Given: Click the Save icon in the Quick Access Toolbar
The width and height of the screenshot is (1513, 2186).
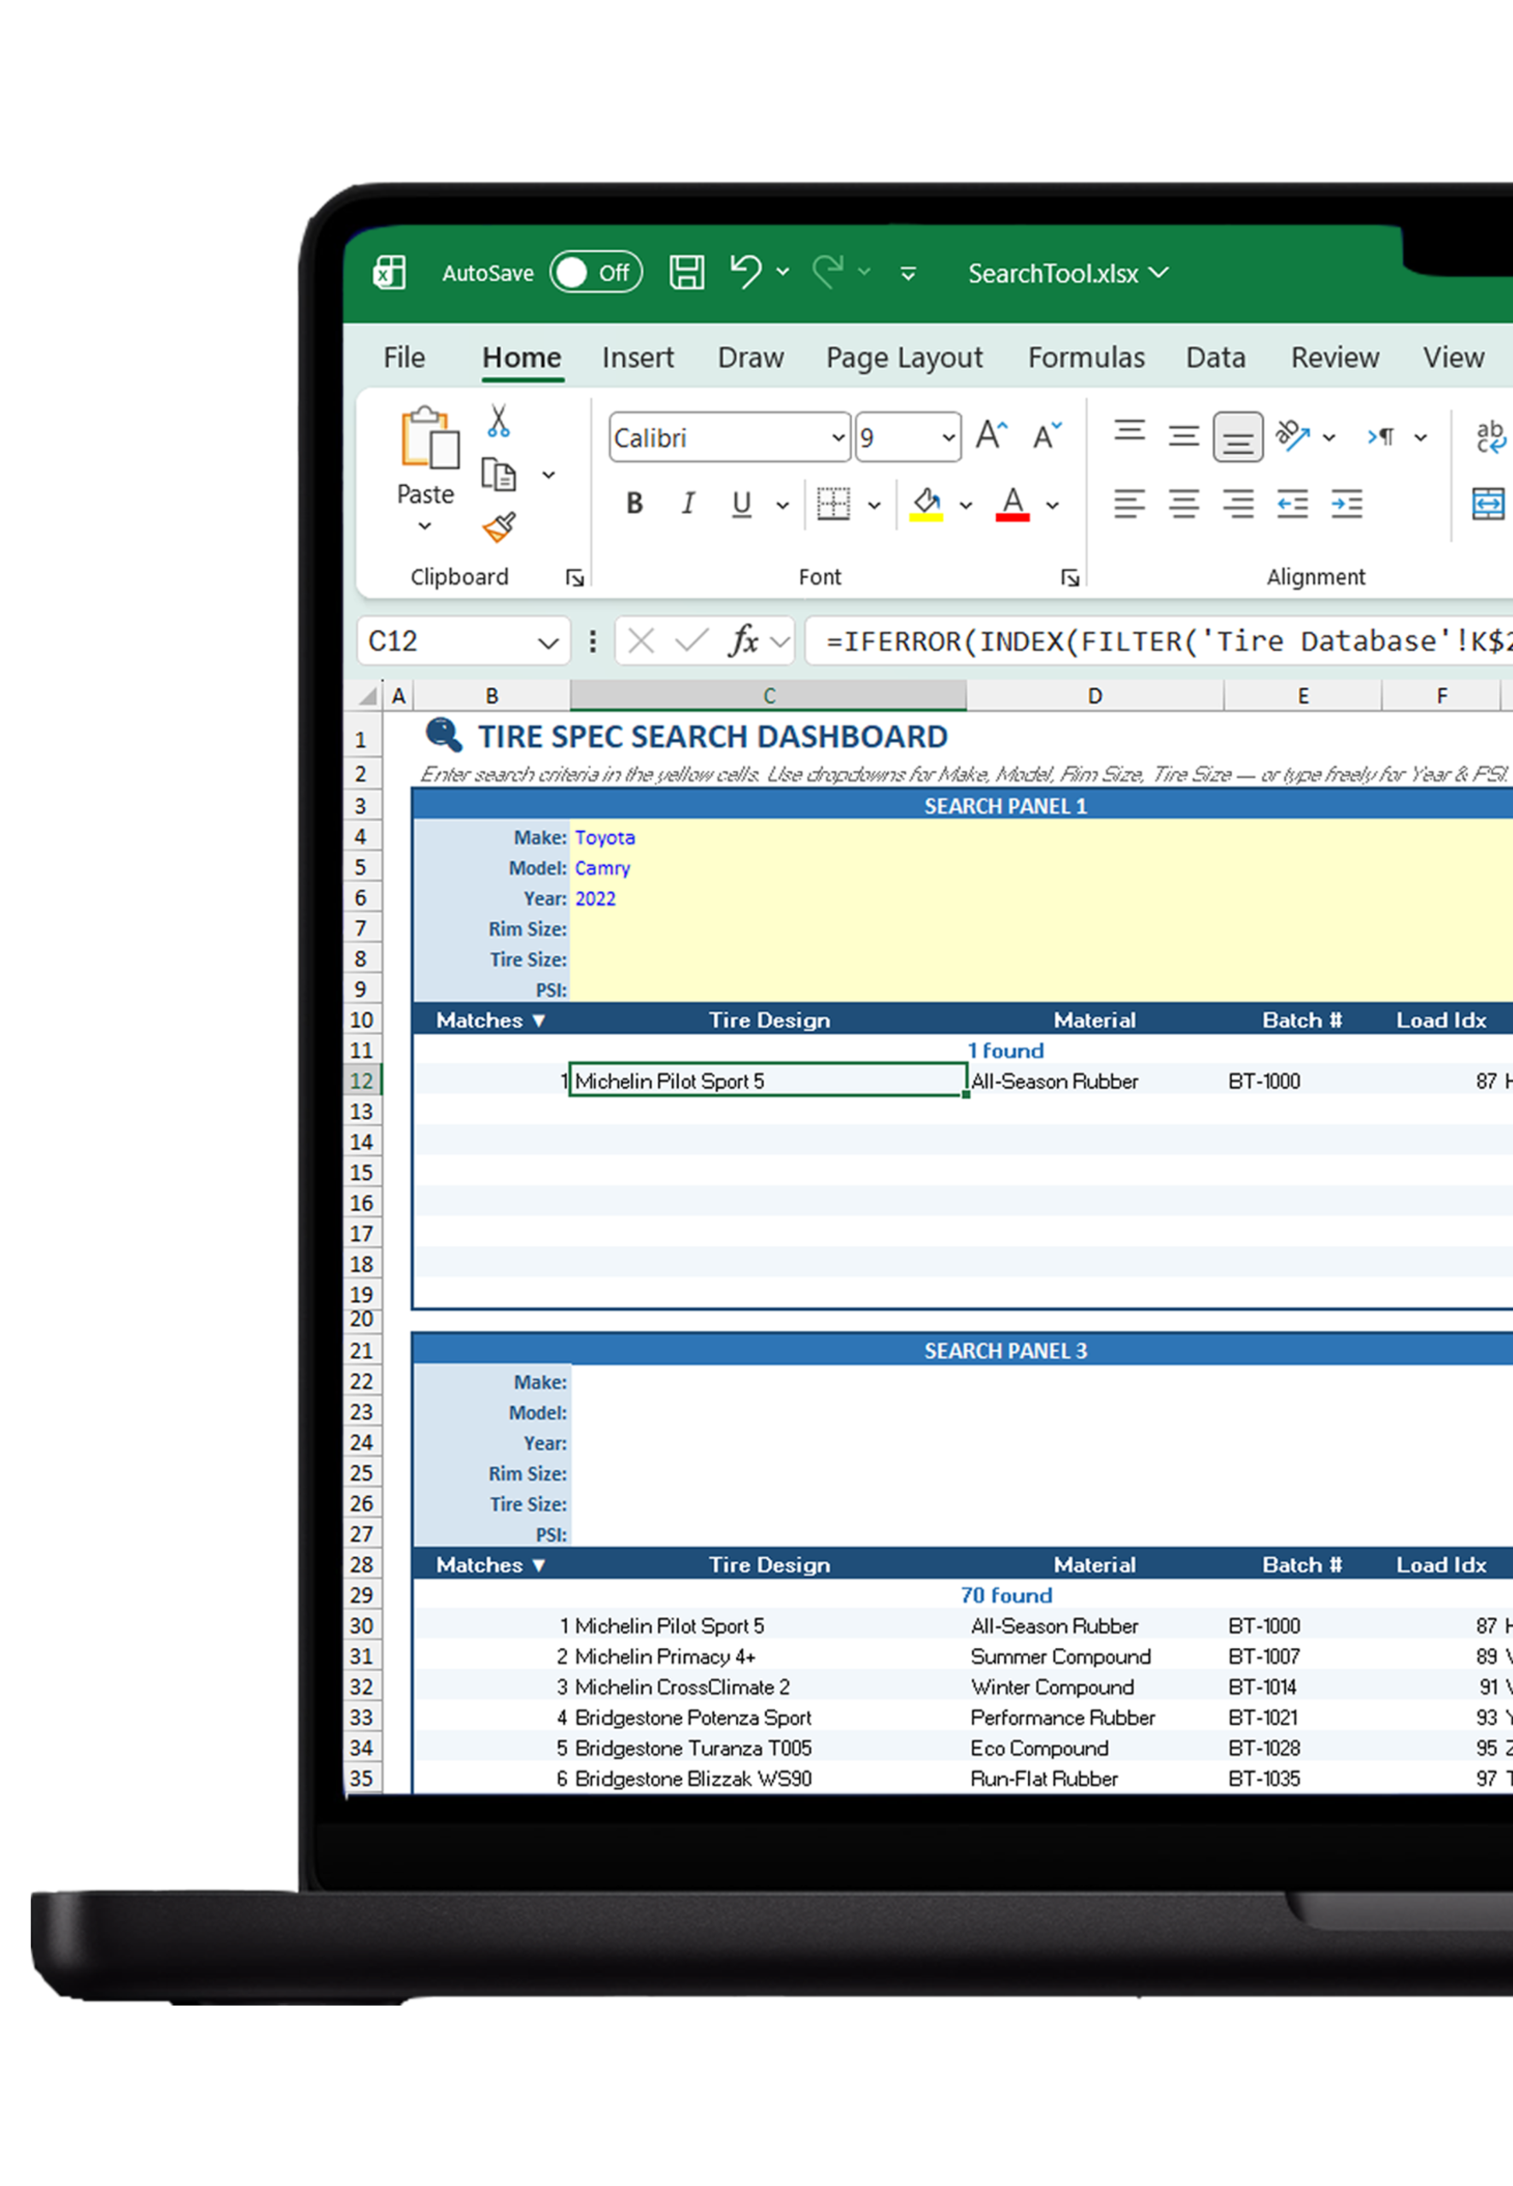Looking at the screenshot, I should 686,272.
